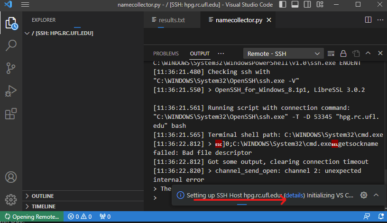The width and height of the screenshot is (387, 223).
Task: Close the output panel
Action: pyautogui.click(x=380, y=53)
